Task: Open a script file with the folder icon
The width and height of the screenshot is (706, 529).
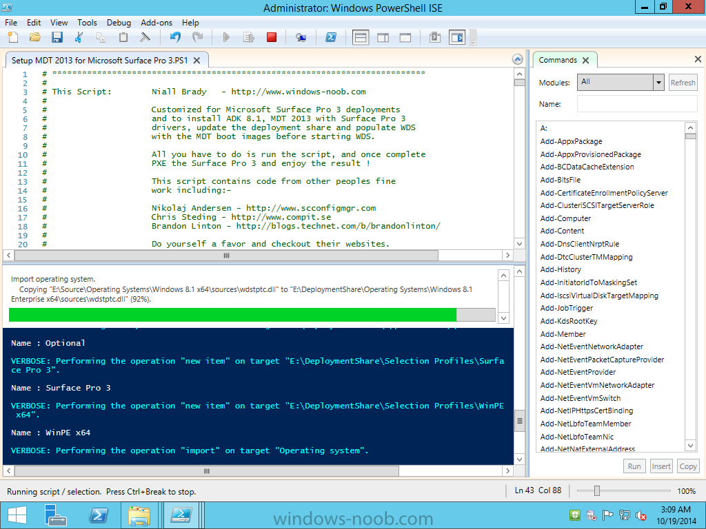Action: click(x=35, y=37)
